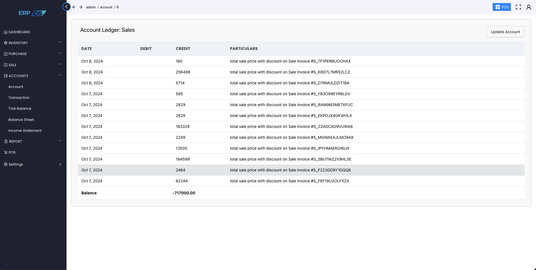Open the user profile icon
Screen dimensions: 536x270
pos(528,7)
